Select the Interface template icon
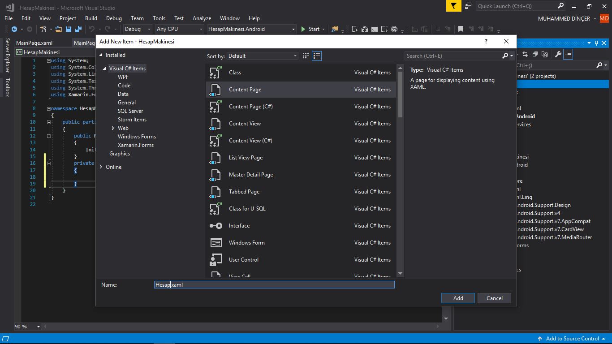Viewport: 612px width, 344px height. pyautogui.click(x=216, y=226)
